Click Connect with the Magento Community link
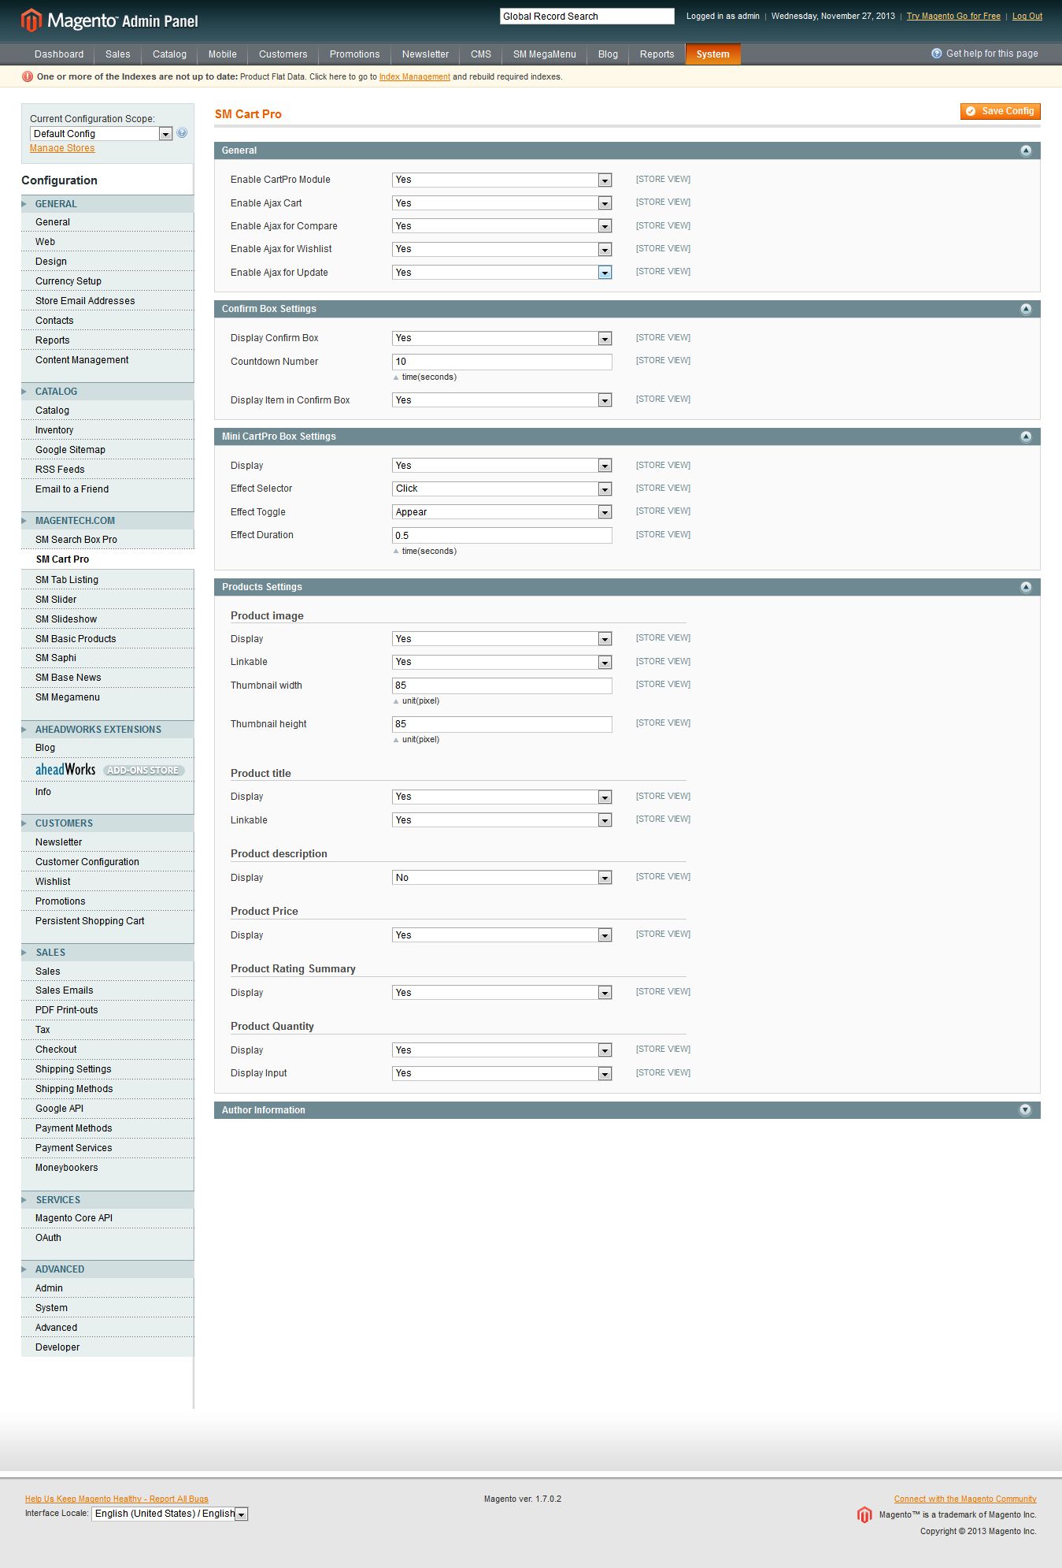Viewport: 1062px width, 1568px height. 965,1499
